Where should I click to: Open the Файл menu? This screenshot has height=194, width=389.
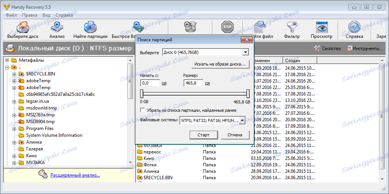tap(11, 15)
